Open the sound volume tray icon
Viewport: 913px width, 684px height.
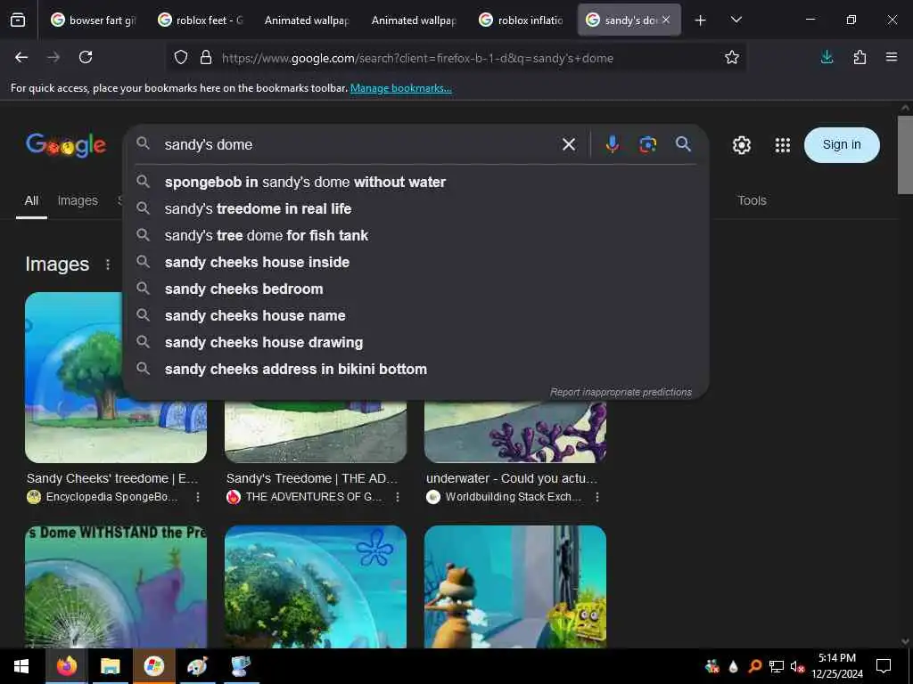[797, 666]
